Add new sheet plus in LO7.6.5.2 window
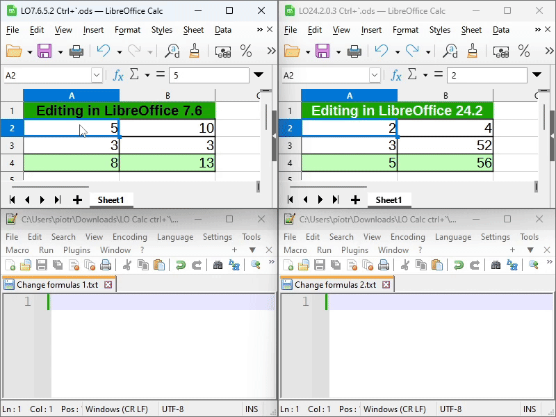Viewport: 556px width, 417px height. (x=77, y=200)
